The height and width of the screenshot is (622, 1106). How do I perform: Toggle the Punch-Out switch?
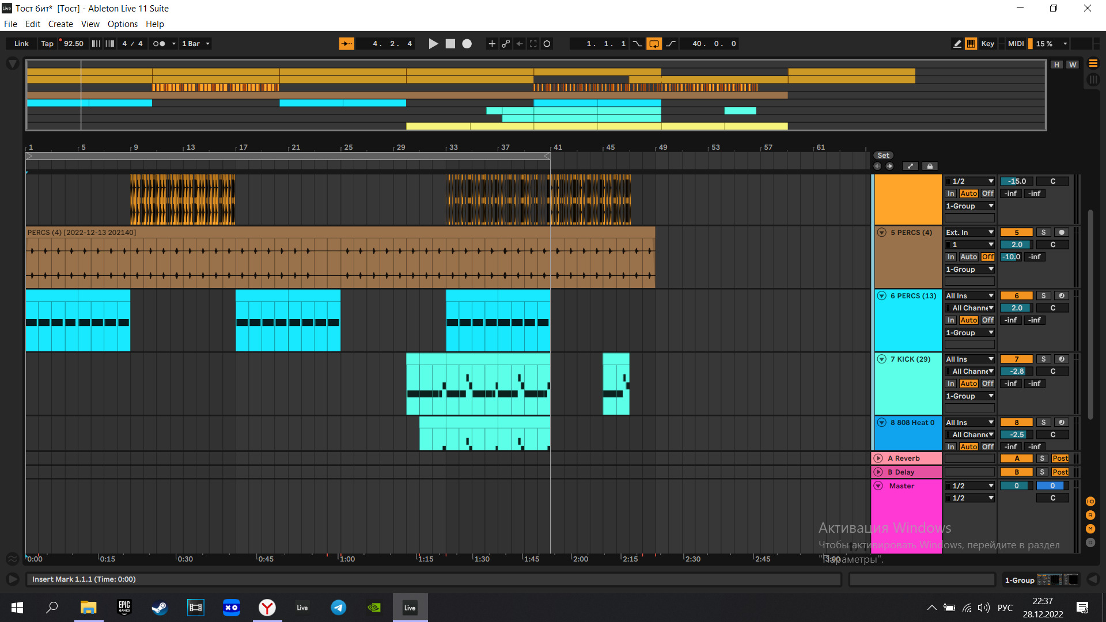coord(671,44)
